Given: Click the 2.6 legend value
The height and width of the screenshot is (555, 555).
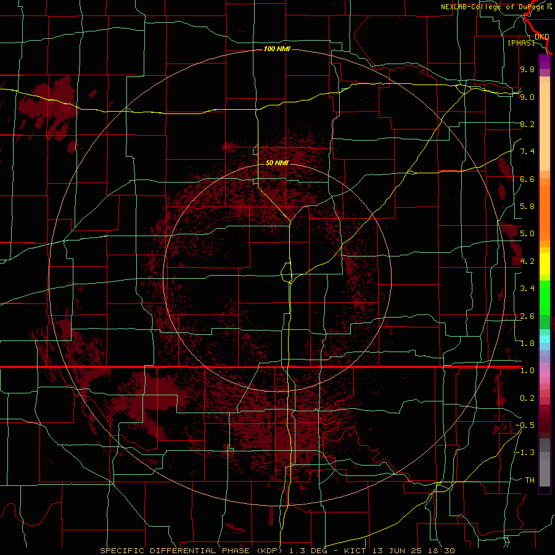Looking at the screenshot, I should point(527,316).
